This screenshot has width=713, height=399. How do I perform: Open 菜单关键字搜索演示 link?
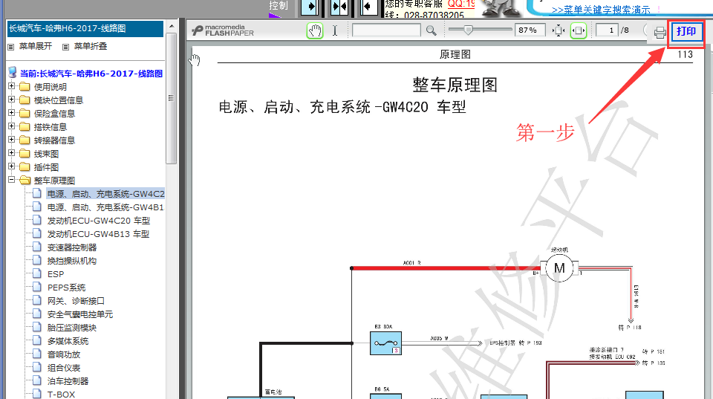[x=601, y=10]
